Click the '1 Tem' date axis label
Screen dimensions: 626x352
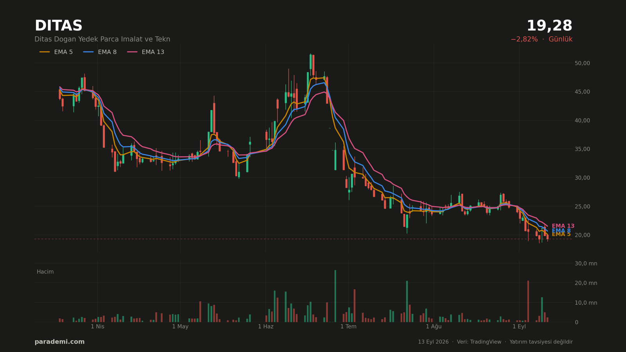click(x=348, y=327)
